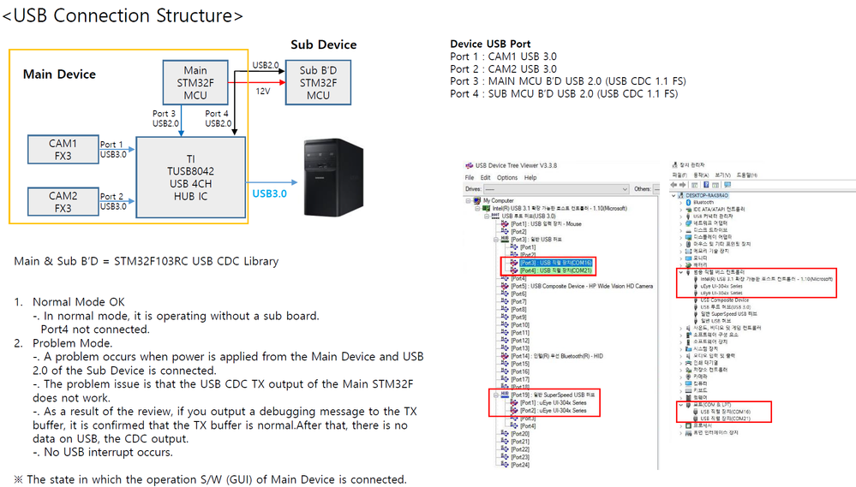Select [Port16] in the USB tree

[x=520, y=371]
